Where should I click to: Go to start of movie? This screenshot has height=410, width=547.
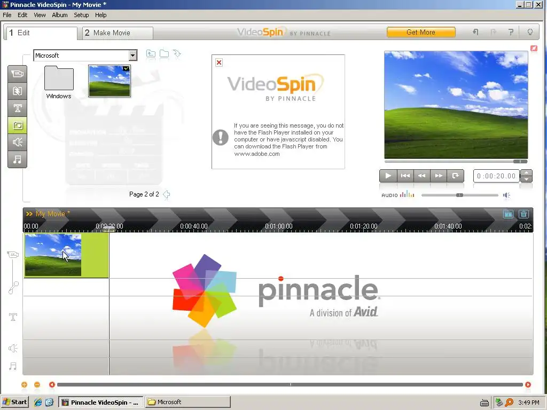tap(405, 176)
